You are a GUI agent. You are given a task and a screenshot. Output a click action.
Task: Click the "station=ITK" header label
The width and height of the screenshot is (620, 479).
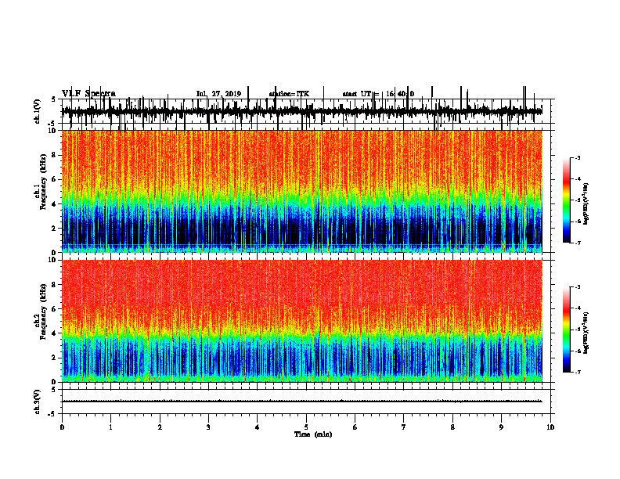tap(289, 94)
